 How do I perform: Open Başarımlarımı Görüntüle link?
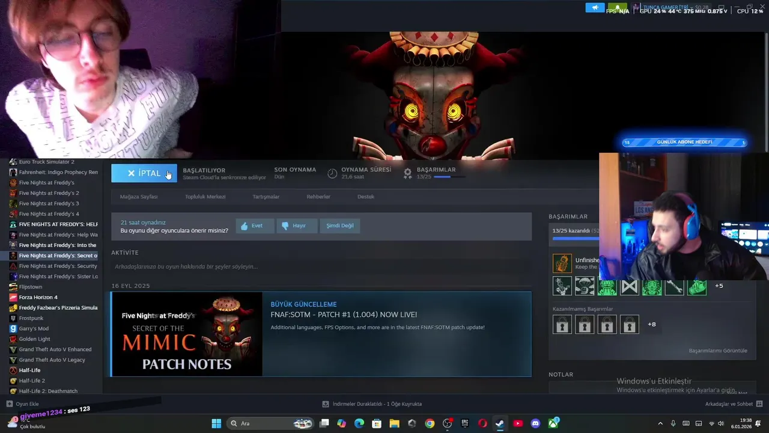point(718,351)
